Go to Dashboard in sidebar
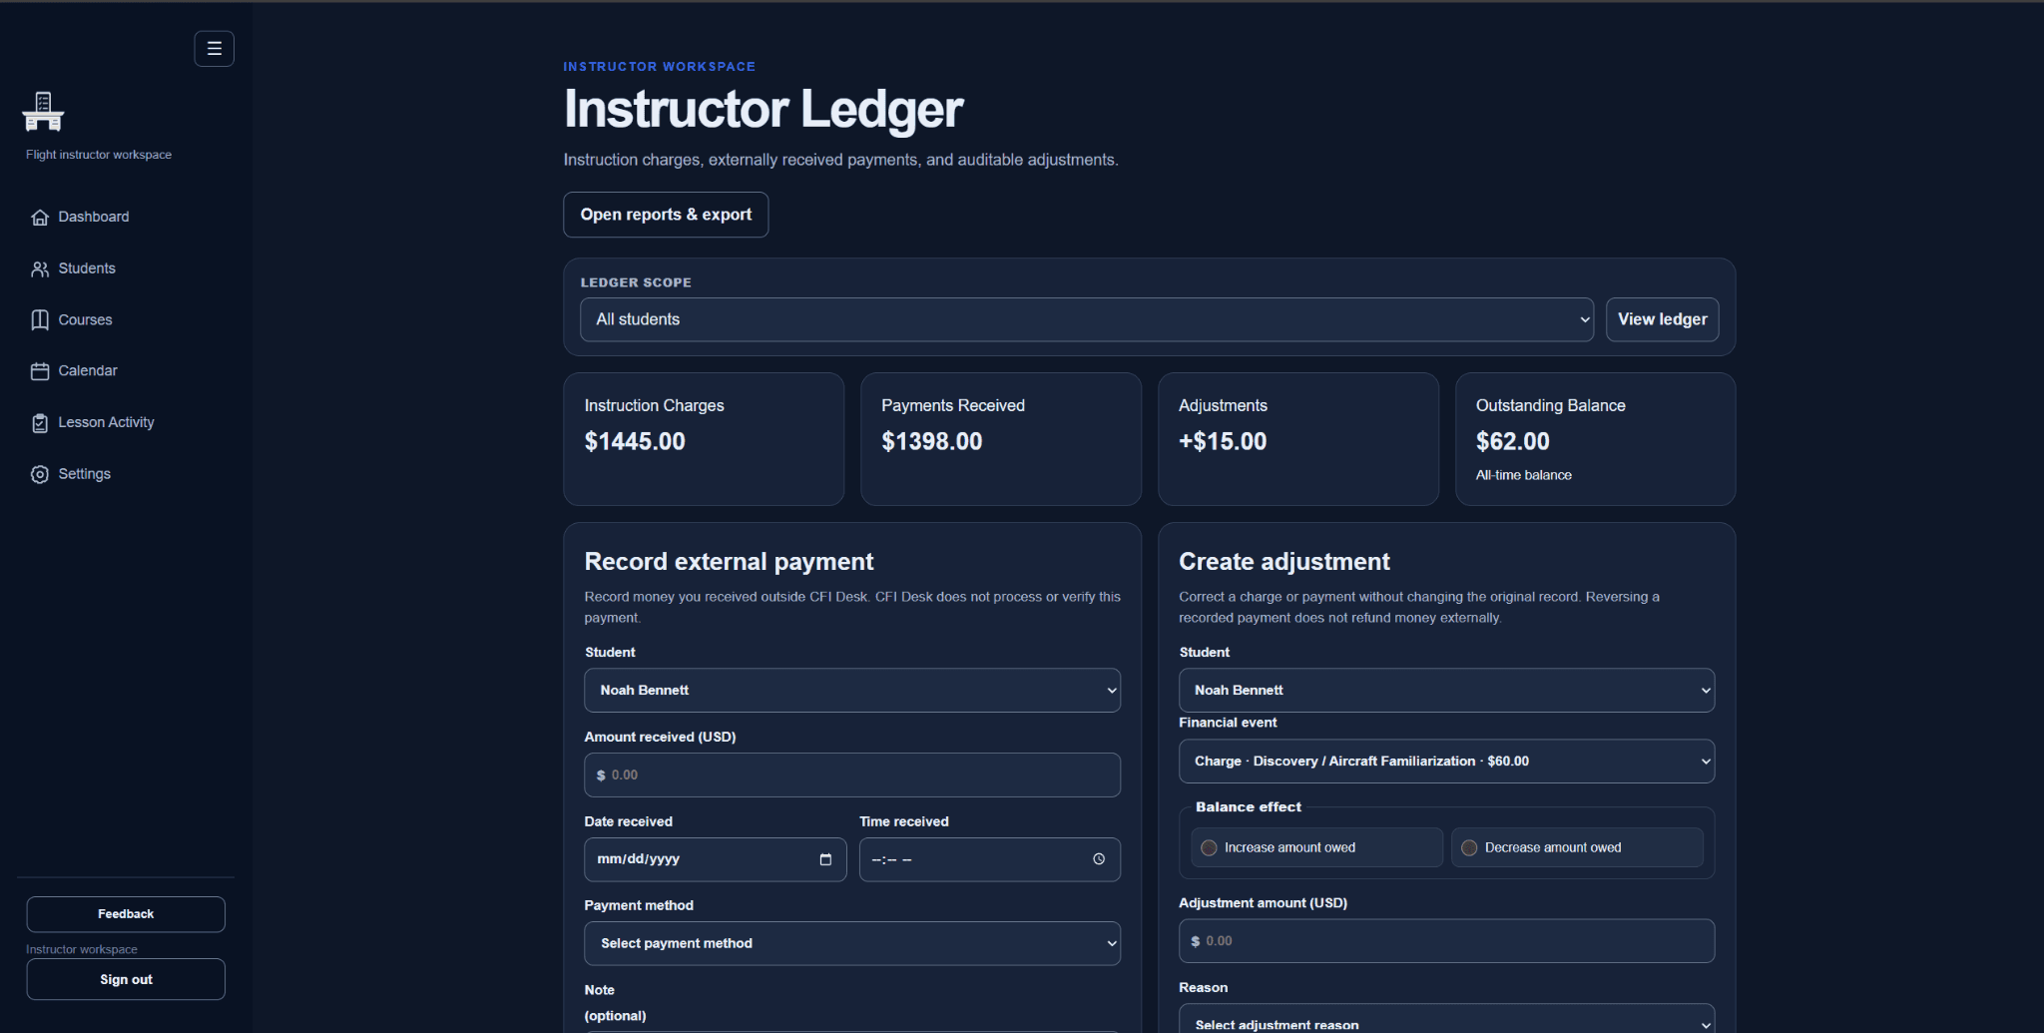Image resolution: width=2044 pixels, height=1033 pixels. point(94,217)
